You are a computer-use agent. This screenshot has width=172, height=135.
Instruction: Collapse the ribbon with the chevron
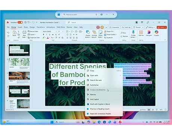coord(165,40)
